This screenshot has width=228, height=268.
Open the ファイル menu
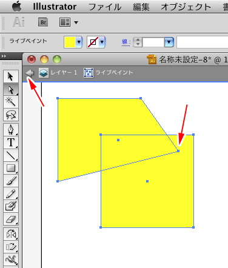pos(105,7)
